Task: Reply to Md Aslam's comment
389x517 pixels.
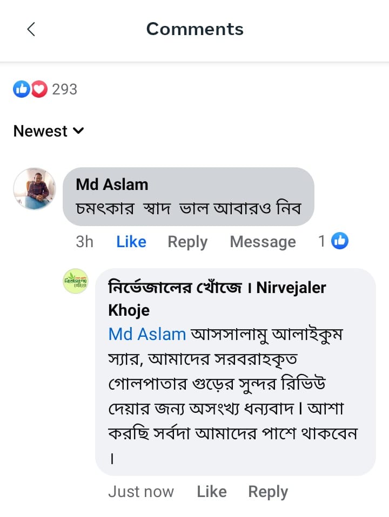Action: 187,242
